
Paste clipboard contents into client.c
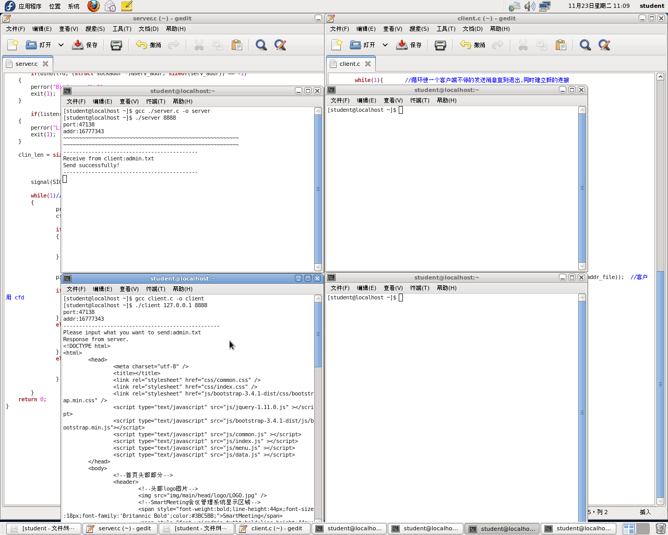click(560, 45)
